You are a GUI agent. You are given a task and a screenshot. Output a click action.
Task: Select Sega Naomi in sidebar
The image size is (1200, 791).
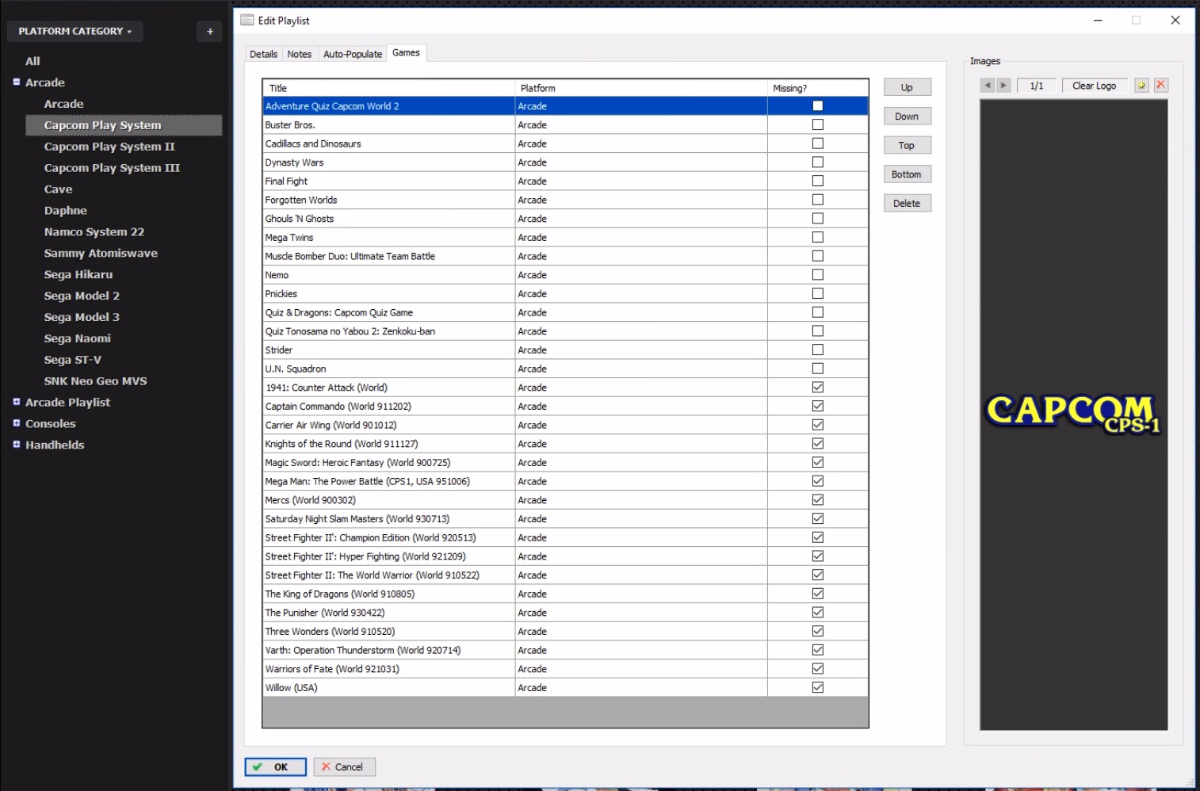pos(78,338)
